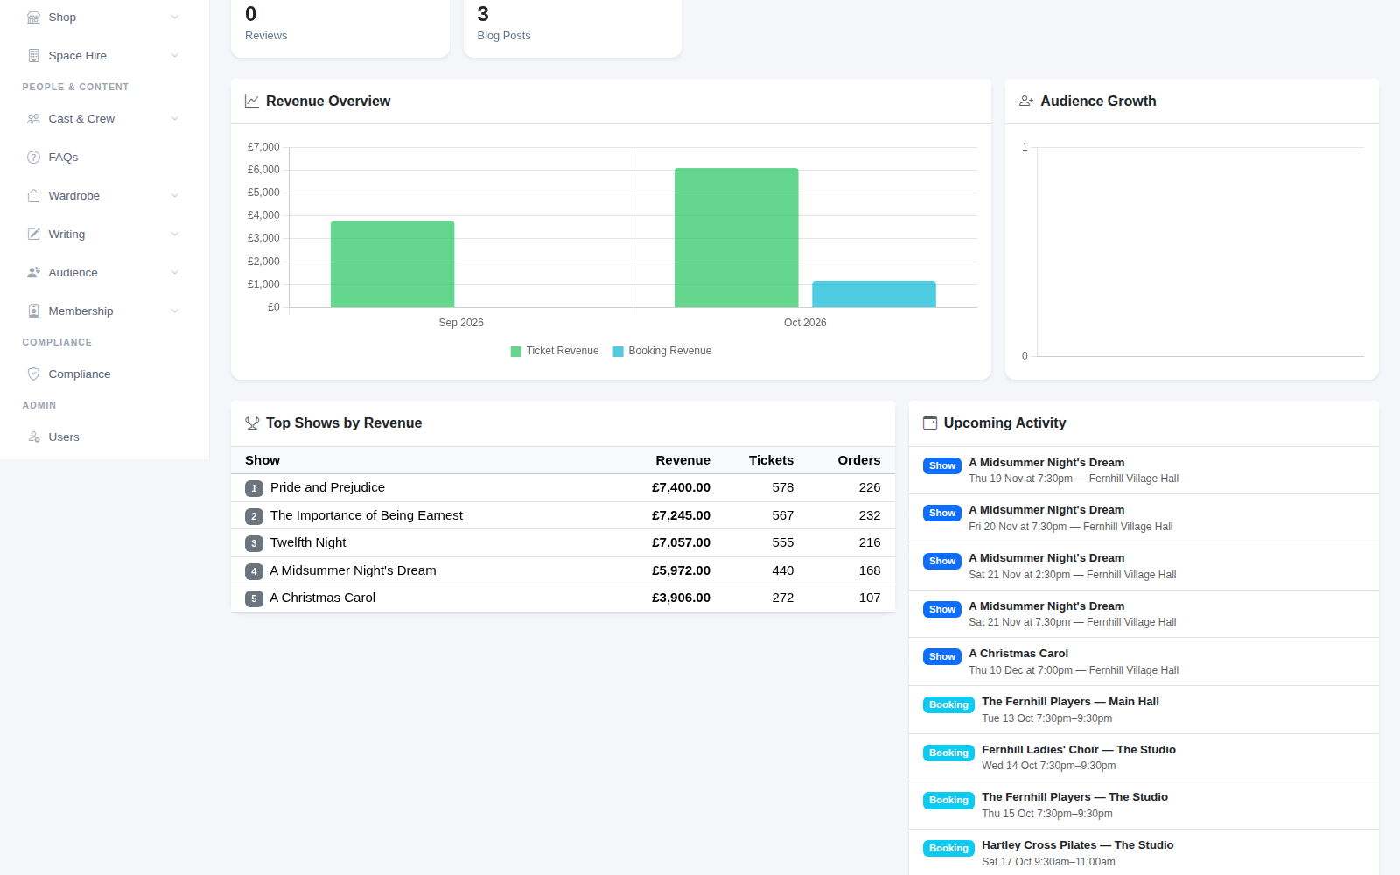Open Midsummer Night's Dream Fri 20 Nov activity

pyautogui.click(x=1144, y=519)
